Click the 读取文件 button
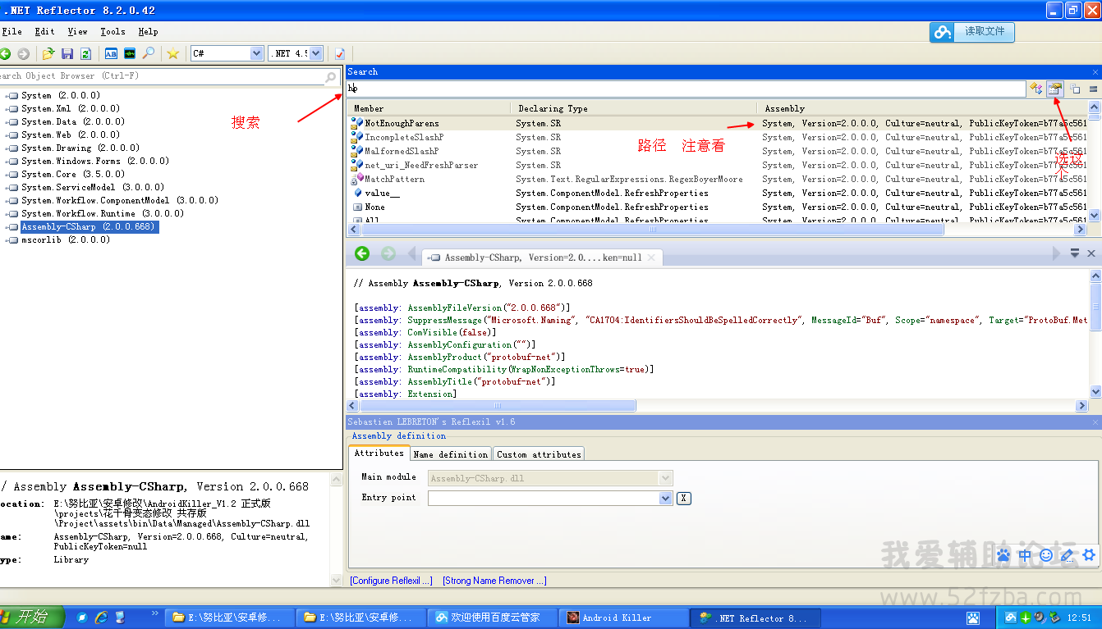 [x=972, y=32]
